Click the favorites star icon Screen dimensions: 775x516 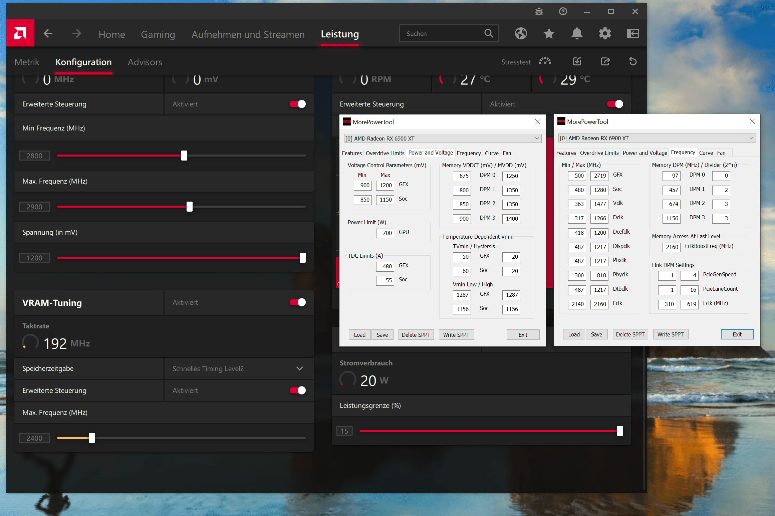click(x=549, y=33)
